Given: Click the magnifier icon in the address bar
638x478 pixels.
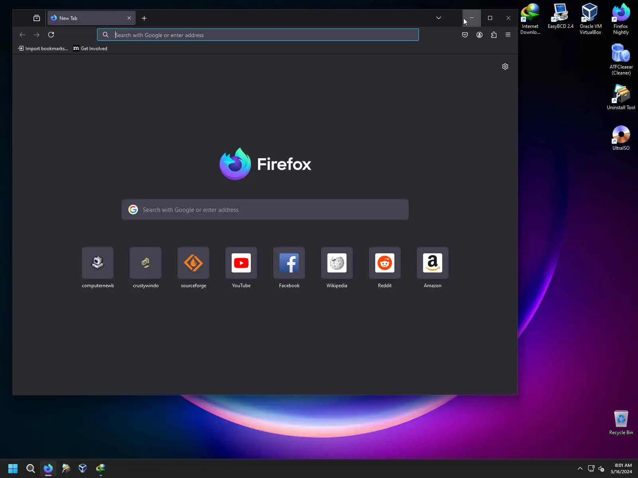Looking at the screenshot, I should [x=106, y=35].
